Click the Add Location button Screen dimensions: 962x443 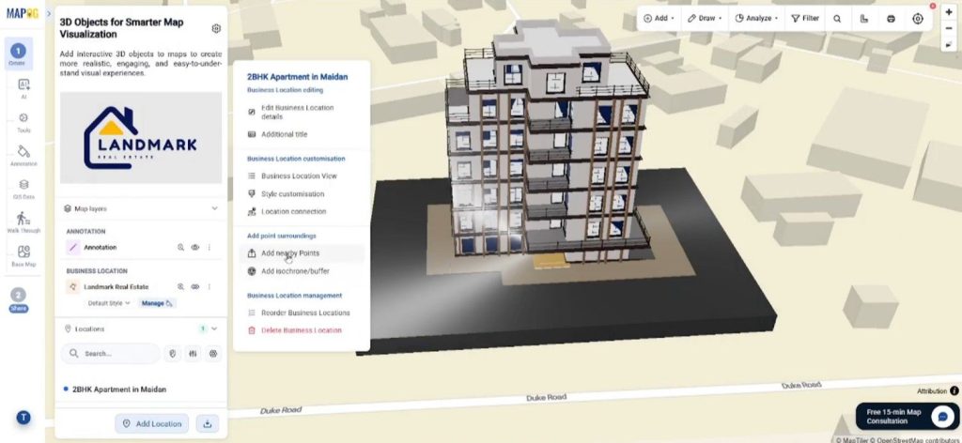tap(152, 423)
